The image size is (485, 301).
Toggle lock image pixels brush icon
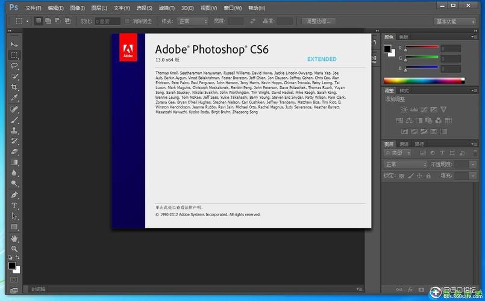tap(410, 176)
